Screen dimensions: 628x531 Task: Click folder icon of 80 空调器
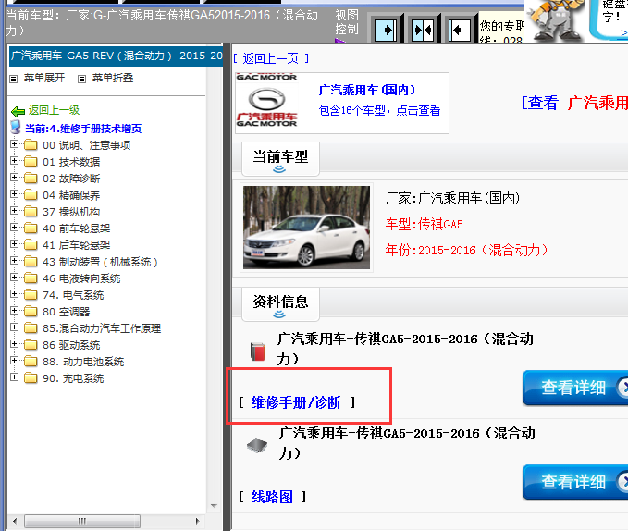pos(31,311)
